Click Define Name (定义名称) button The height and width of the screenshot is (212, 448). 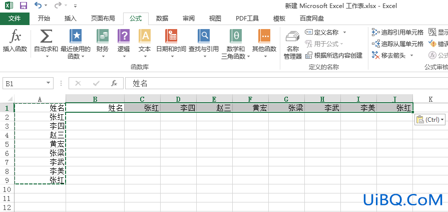(x=322, y=32)
